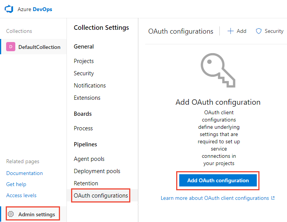This screenshot has height=222, width=287.
Task: Open the Access levels link
Action: (x=21, y=195)
